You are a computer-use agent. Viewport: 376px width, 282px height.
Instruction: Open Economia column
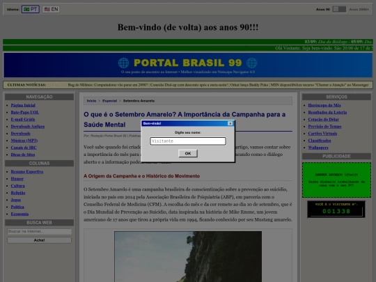click(x=19, y=214)
